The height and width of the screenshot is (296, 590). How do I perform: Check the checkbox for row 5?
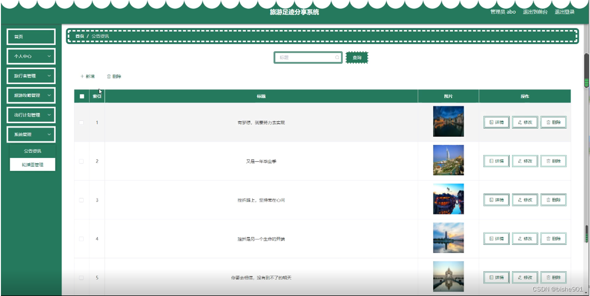(82, 278)
